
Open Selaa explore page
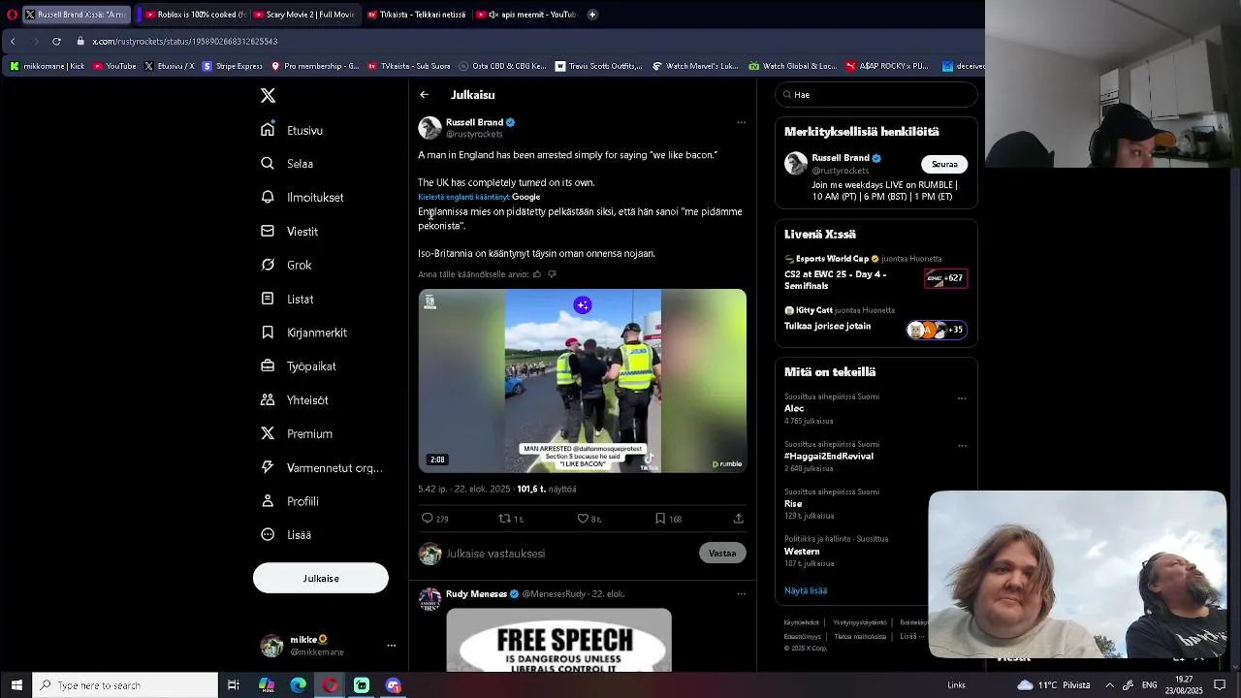[287, 164]
